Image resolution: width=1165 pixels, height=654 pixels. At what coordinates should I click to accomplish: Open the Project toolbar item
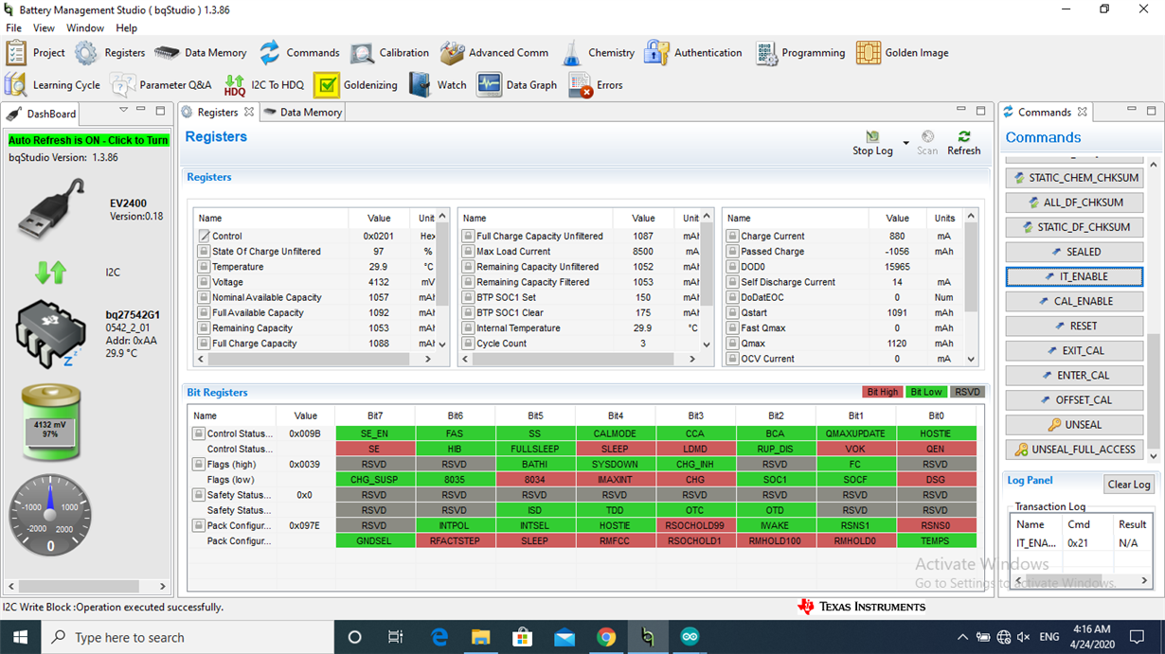point(36,53)
